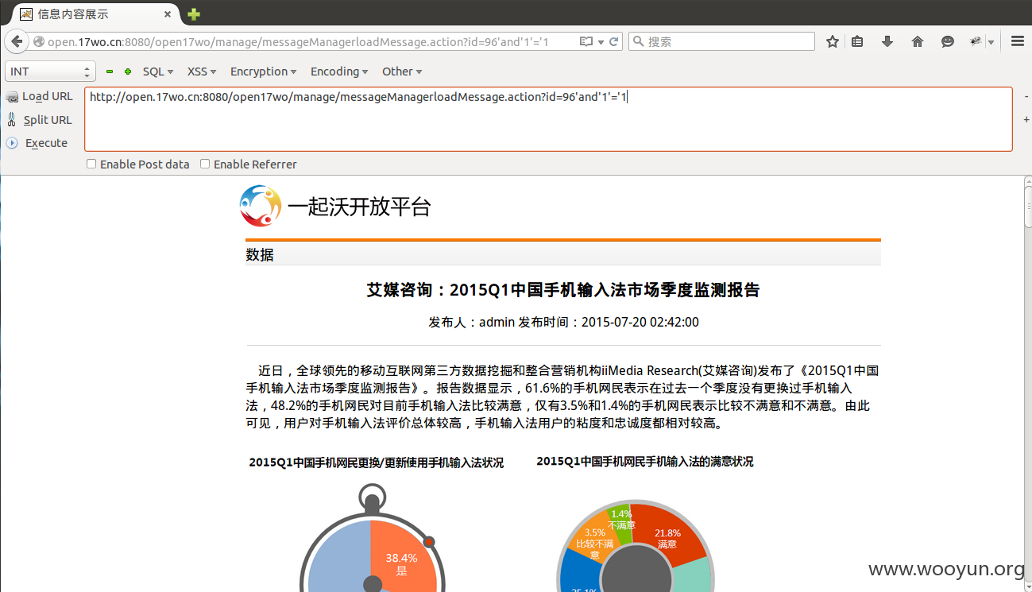This screenshot has height=592, width=1032.
Task: Click the search magnifier icon
Action: click(x=638, y=41)
